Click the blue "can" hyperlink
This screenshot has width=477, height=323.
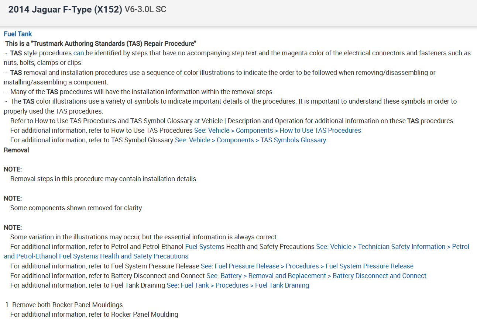pos(79,53)
